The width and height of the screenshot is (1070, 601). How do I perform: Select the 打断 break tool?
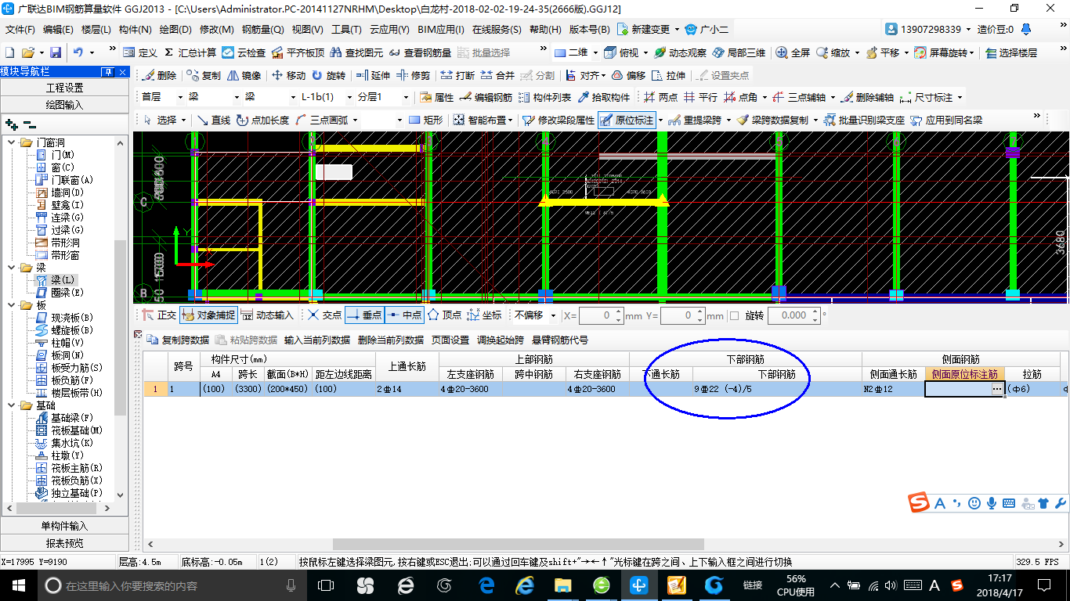[x=457, y=75]
